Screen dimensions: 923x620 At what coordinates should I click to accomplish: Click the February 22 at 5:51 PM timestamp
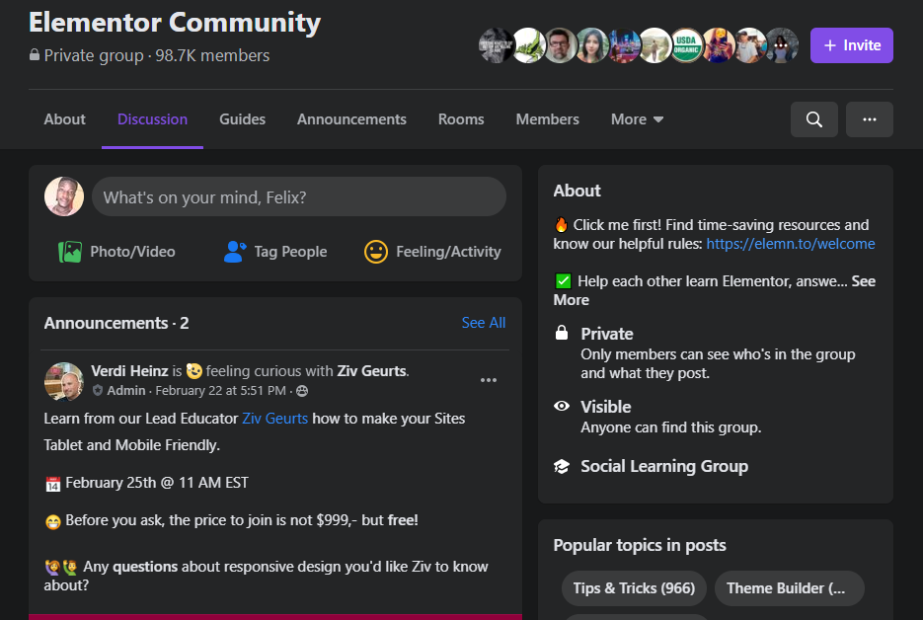click(x=221, y=391)
